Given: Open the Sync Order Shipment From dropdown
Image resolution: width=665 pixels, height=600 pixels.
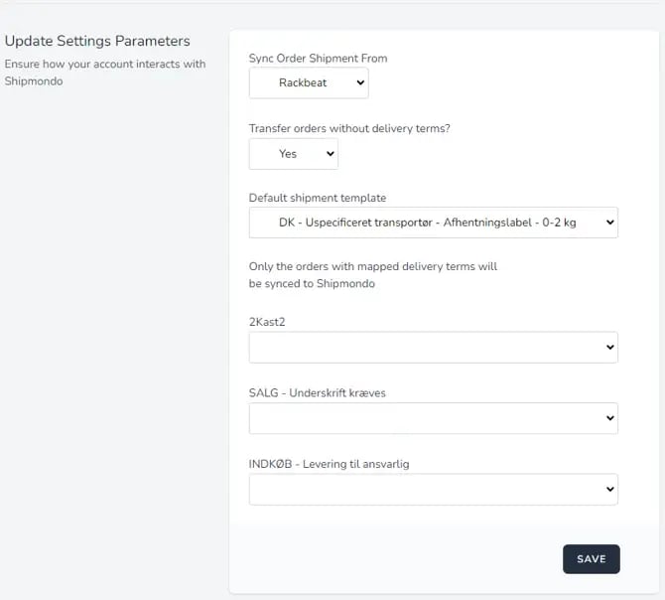Looking at the screenshot, I should (308, 83).
